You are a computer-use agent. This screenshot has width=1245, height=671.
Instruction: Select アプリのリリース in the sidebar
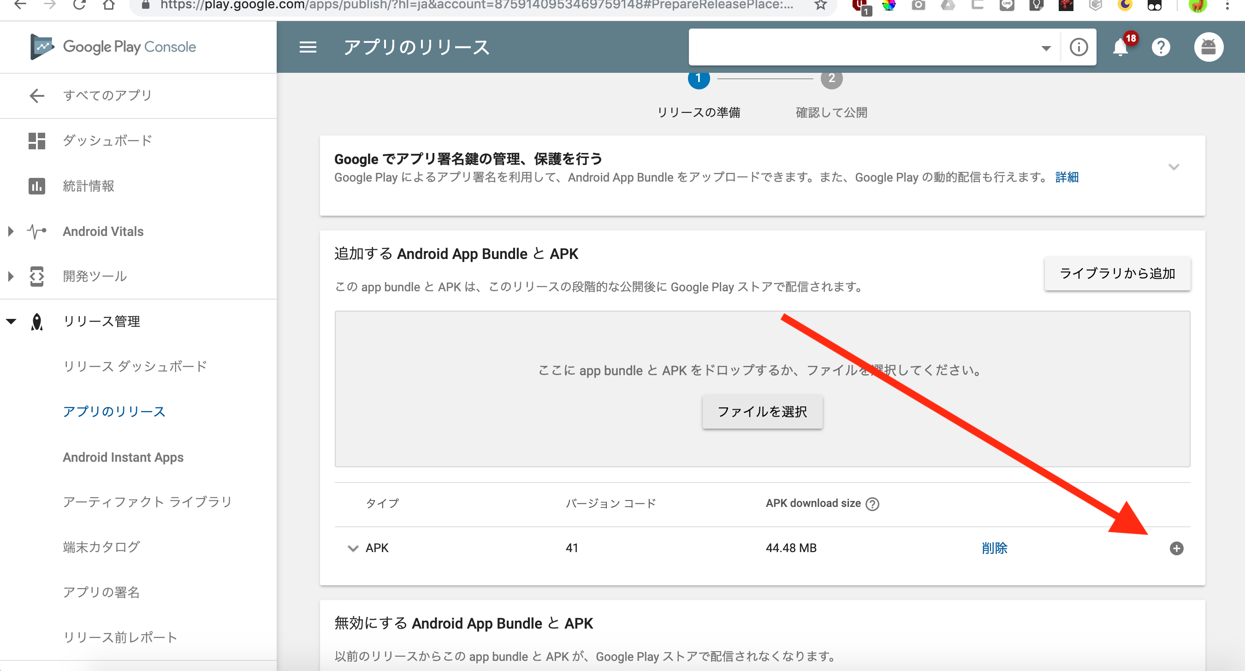114,412
